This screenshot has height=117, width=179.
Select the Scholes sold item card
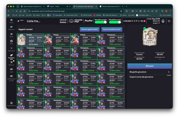pos(30,40)
